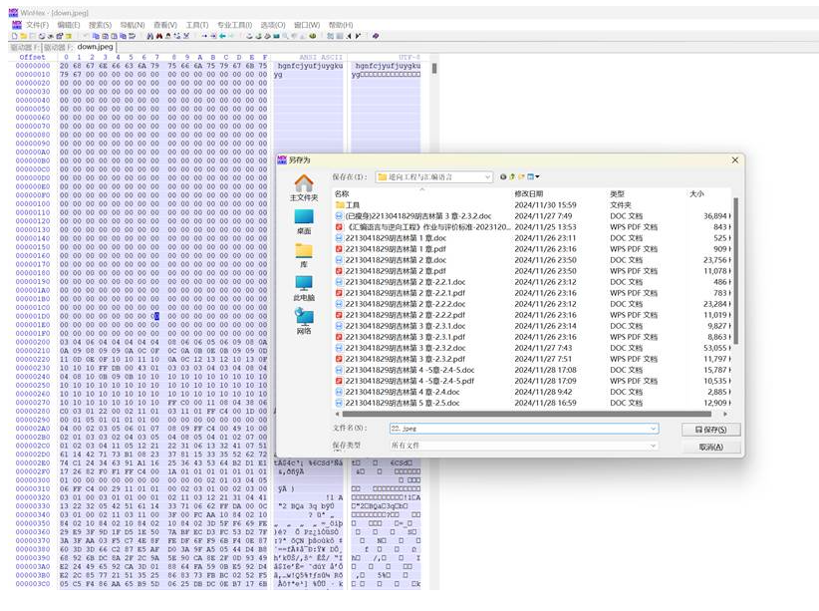The height and width of the screenshot is (611, 819).
Task: Select file 2213041829胡吉林第 2 章-2.2.2.doc
Action: coord(401,304)
